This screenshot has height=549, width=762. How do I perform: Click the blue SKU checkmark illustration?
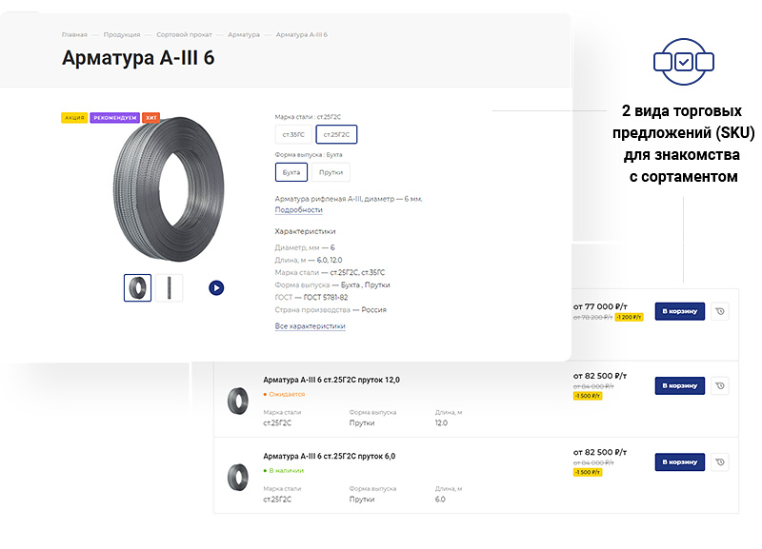(x=684, y=59)
